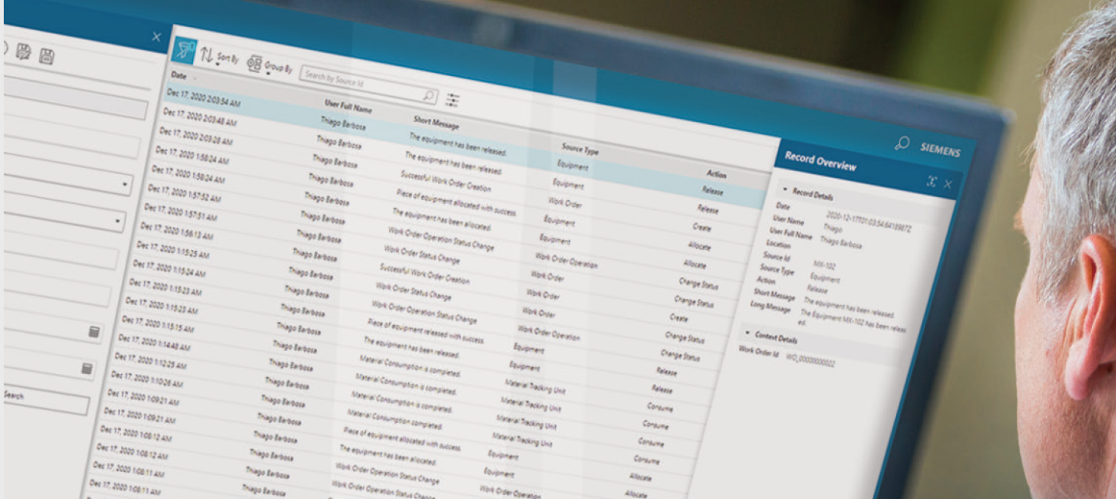This screenshot has width=1116, height=499.
Task: Open the Group By dropdown
Action: pyautogui.click(x=269, y=66)
